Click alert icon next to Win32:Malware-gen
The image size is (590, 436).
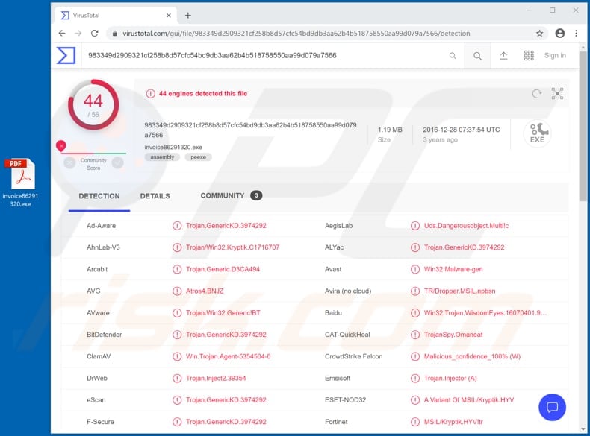click(415, 269)
